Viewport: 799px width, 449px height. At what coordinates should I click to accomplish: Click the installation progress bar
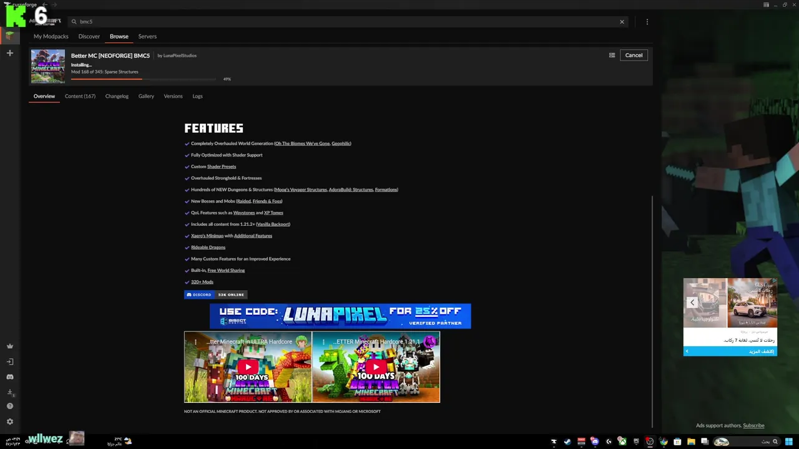pos(143,79)
